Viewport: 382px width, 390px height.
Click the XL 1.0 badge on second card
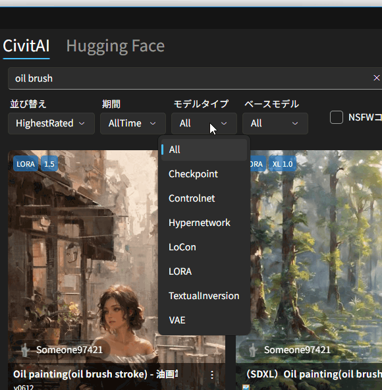tap(283, 164)
